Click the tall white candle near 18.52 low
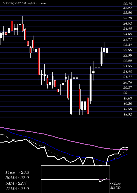 (71, 96)
